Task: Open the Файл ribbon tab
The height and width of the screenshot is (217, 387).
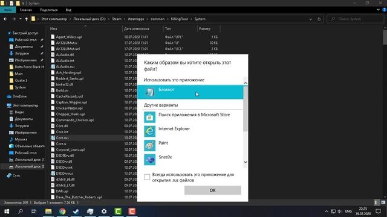Action: [8, 10]
